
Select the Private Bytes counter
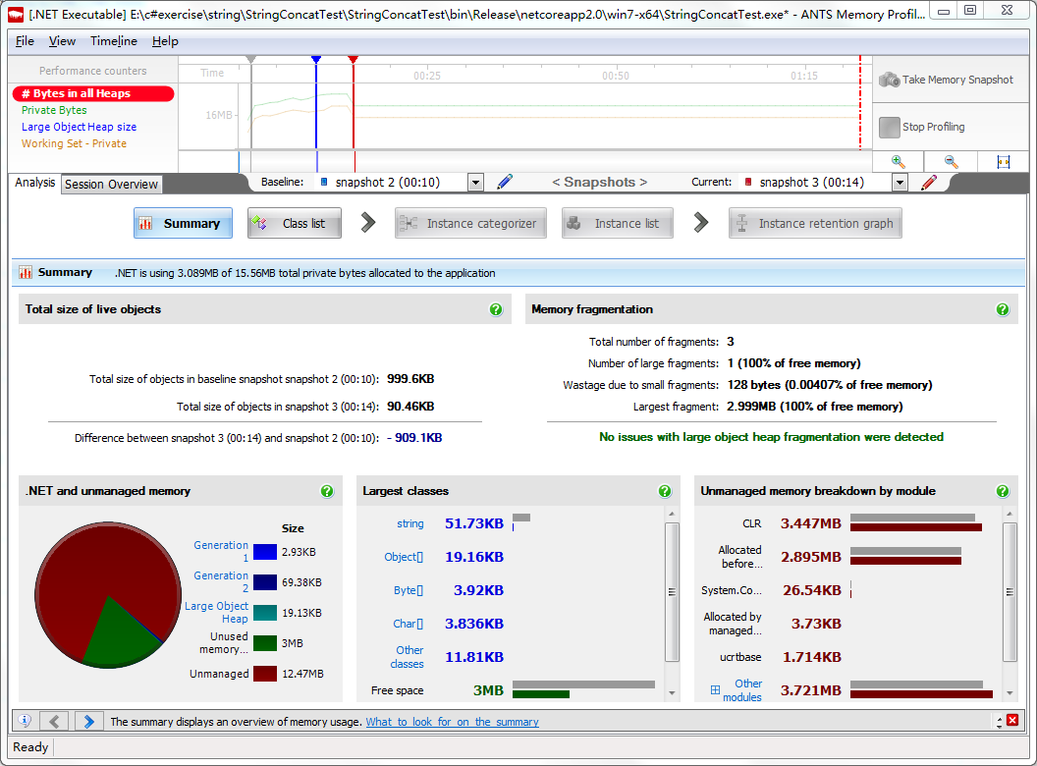pyautogui.click(x=54, y=110)
